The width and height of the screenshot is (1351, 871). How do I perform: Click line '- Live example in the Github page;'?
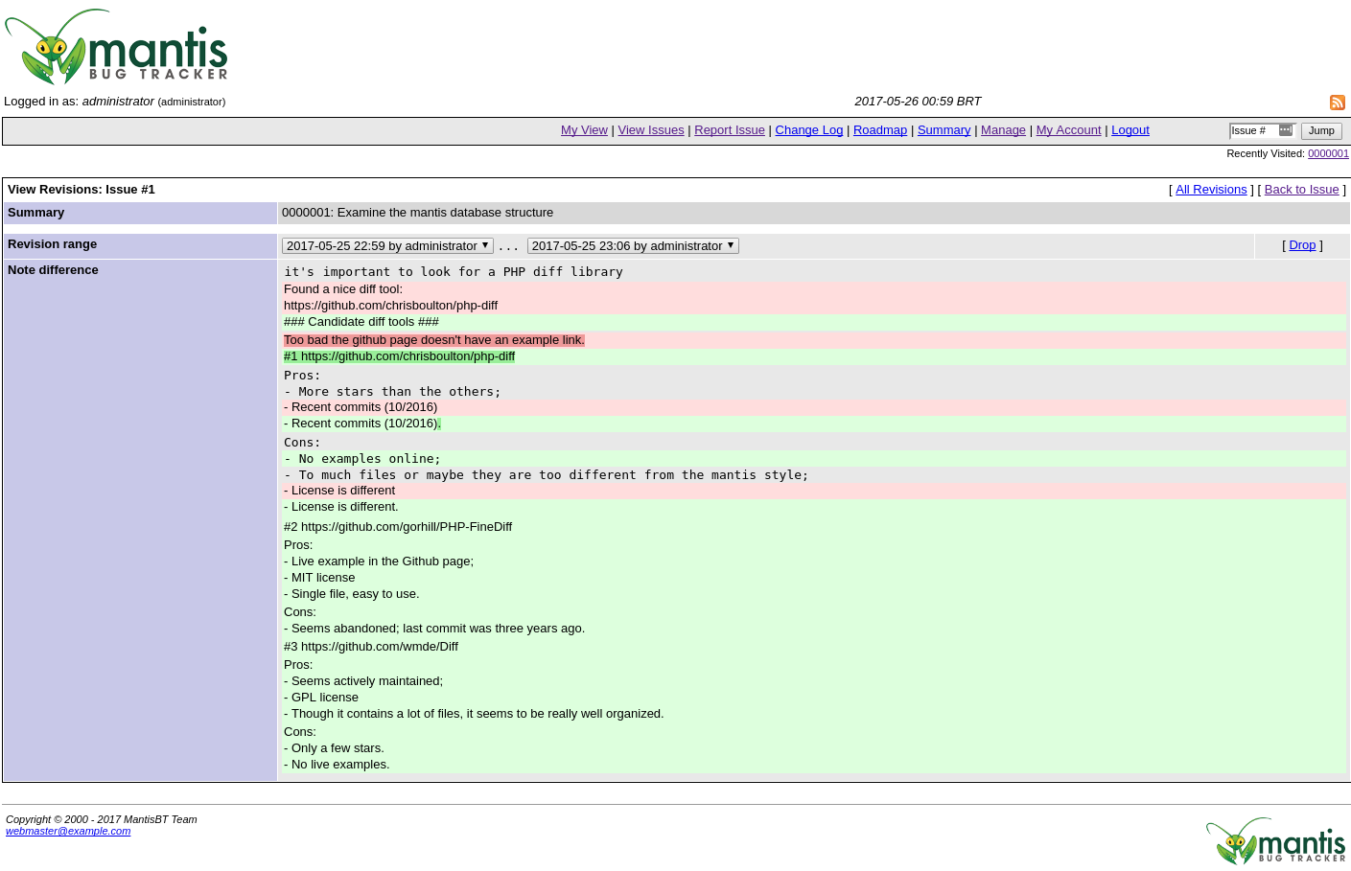pyautogui.click(x=379, y=562)
